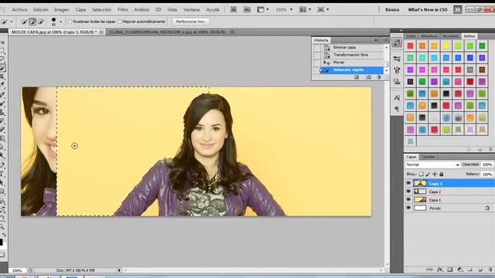Create a new layer group icon
This screenshot has height=278, width=495.
(x=470, y=270)
